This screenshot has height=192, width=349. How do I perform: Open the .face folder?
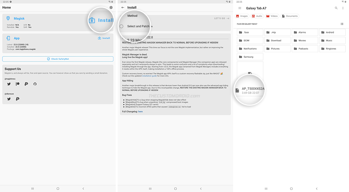[x=250, y=32]
